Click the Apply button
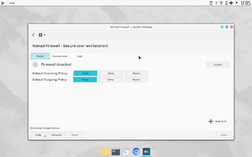 [224, 135]
